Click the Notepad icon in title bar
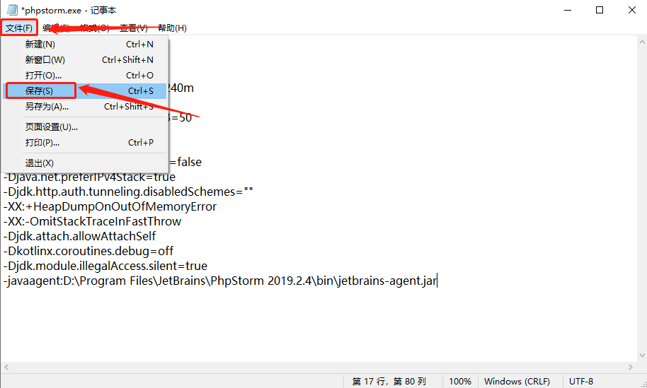 (12, 10)
